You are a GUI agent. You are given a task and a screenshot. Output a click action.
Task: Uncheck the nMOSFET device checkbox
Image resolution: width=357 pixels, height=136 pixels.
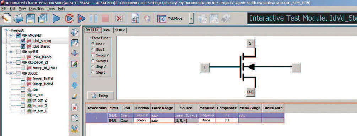18,36
